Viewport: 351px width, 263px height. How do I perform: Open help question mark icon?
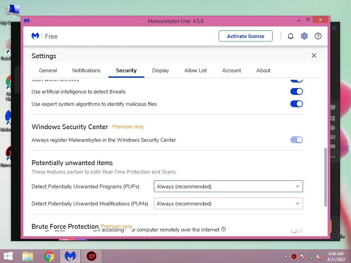coord(318,36)
